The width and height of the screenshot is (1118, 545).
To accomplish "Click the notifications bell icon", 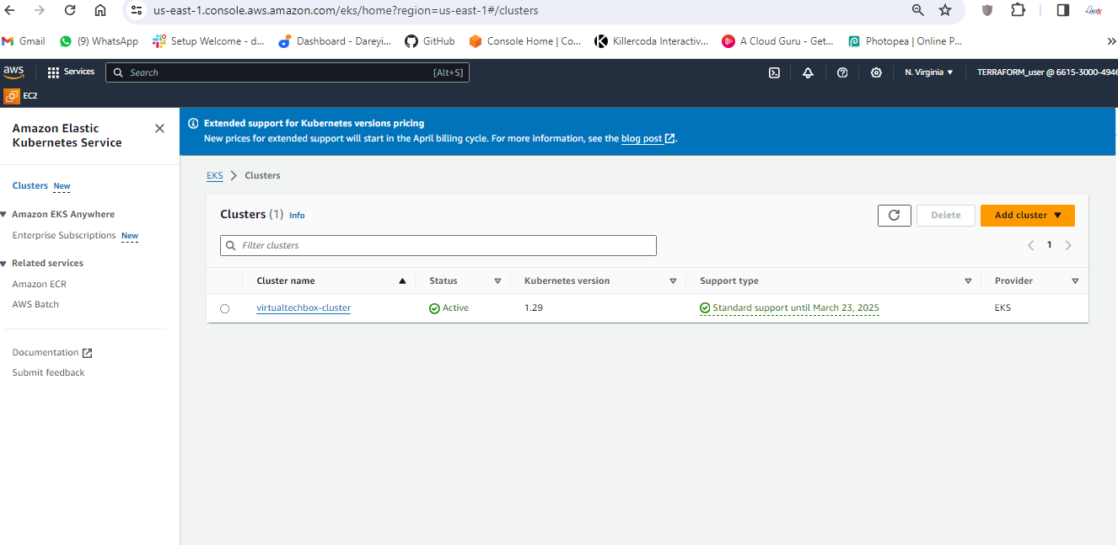I will point(808,72).
